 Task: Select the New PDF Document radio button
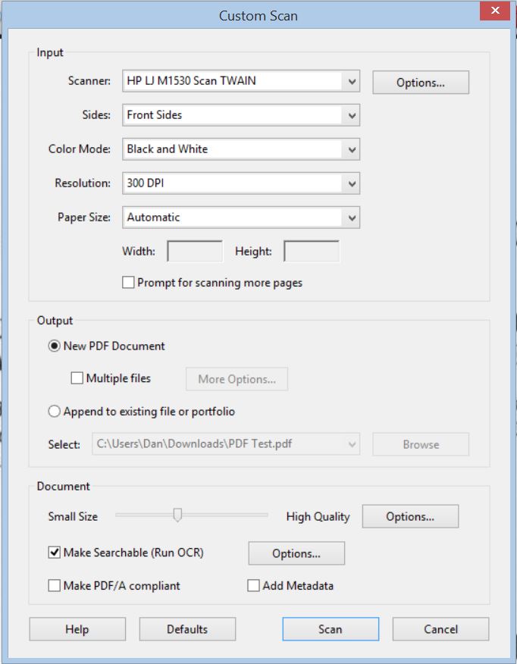[55, 346]
